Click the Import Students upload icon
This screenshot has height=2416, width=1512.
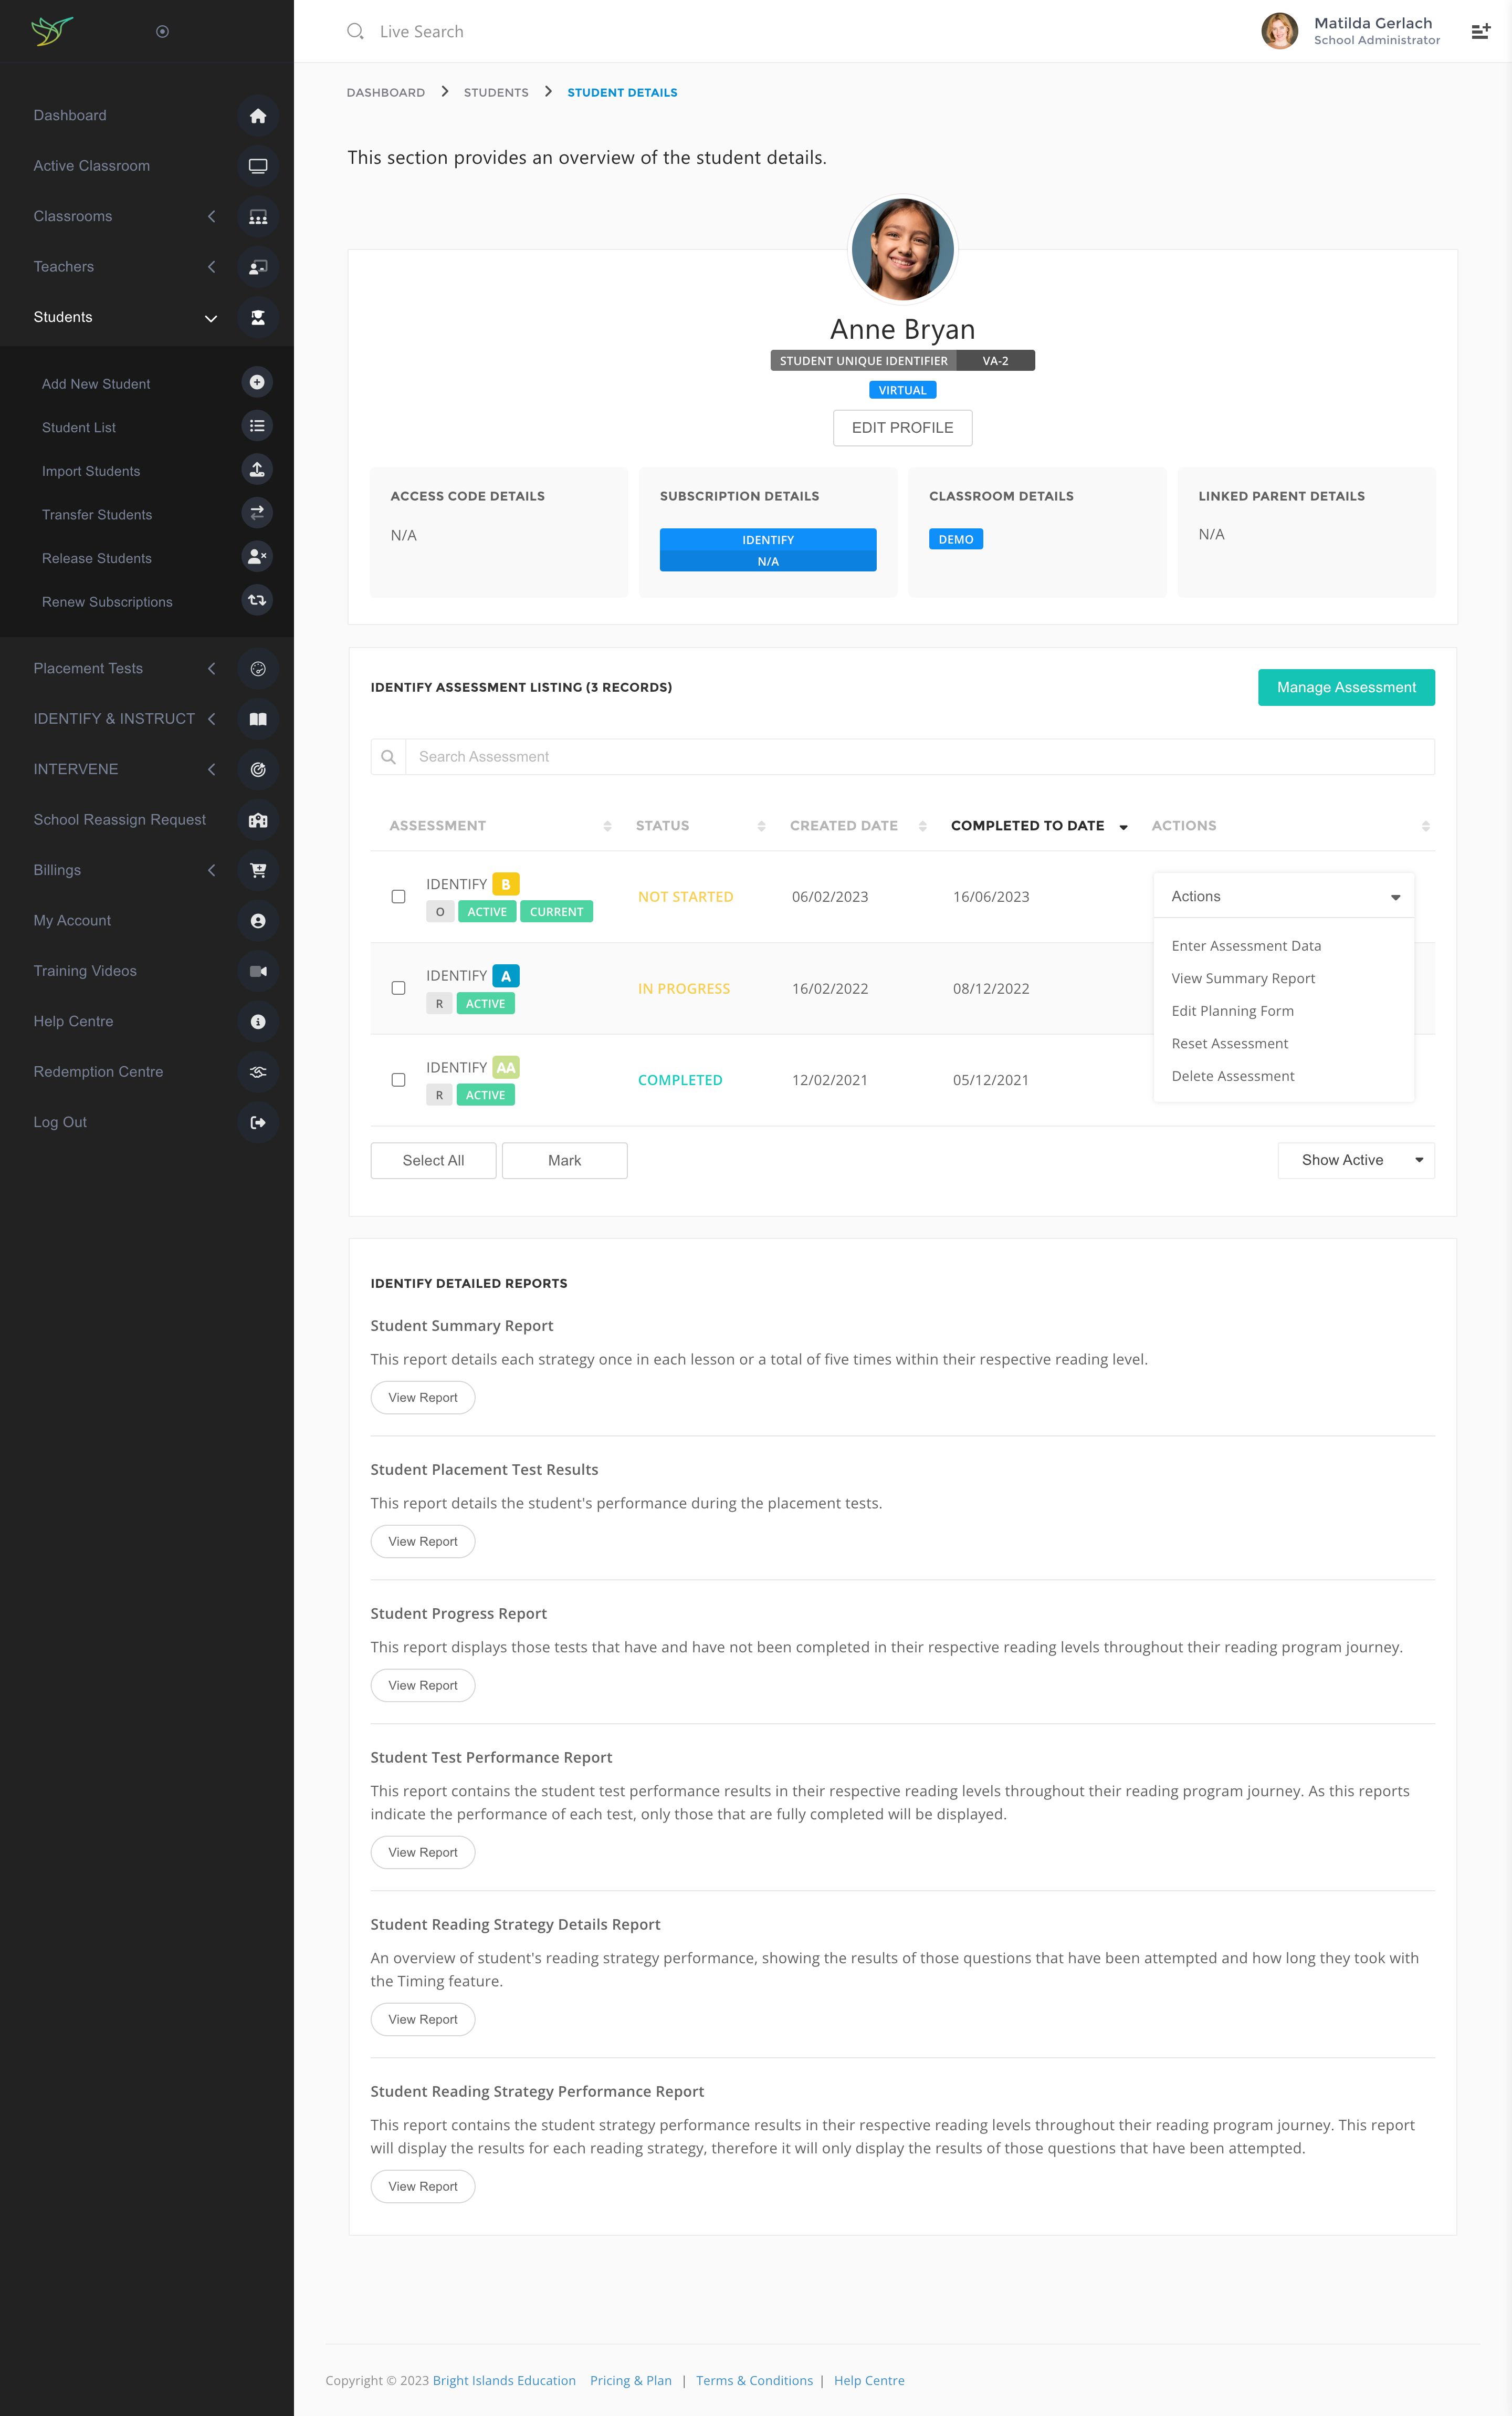257,469
